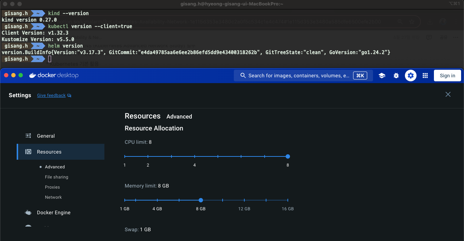Open the troubleshoot bug icon
The image size is (464, 241).
[x=396, y=76]
